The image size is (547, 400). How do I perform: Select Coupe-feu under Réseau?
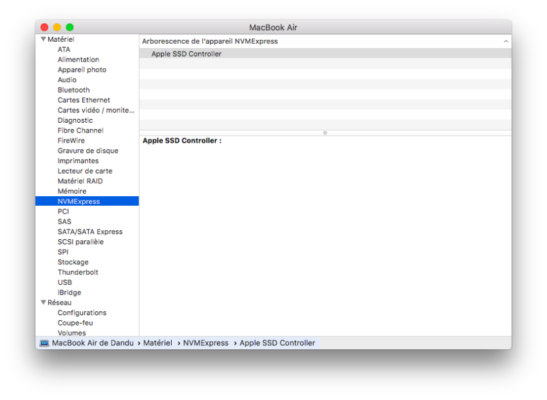point(75,323)
